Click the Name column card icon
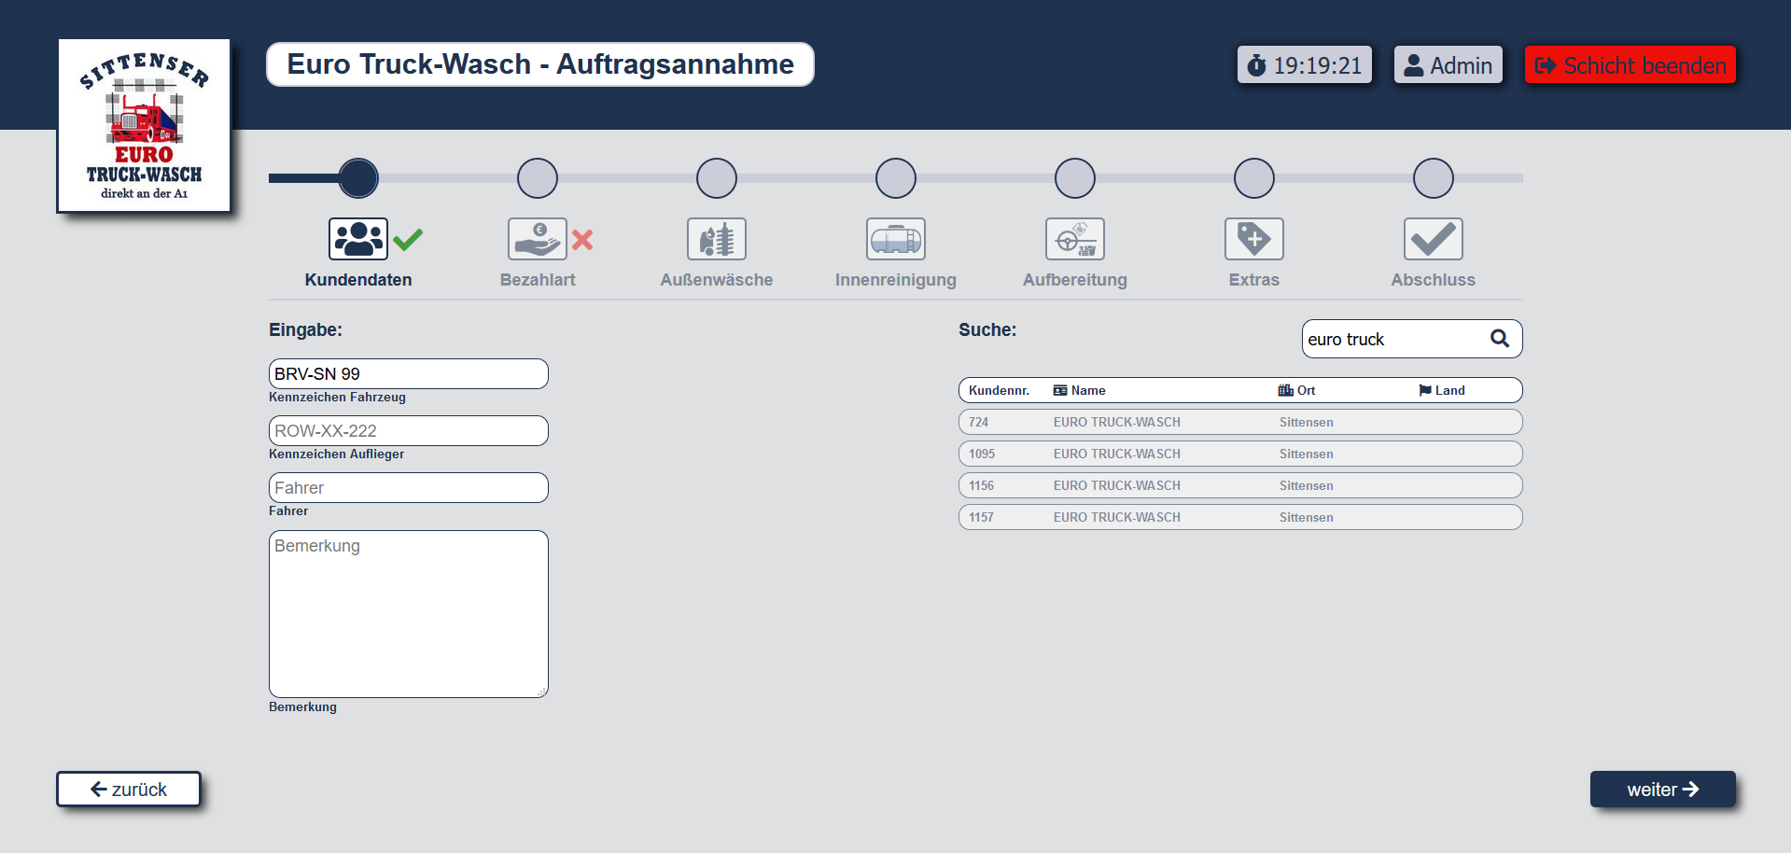The width and height of the screenshot is (1791, 853). click(1060, 390)
